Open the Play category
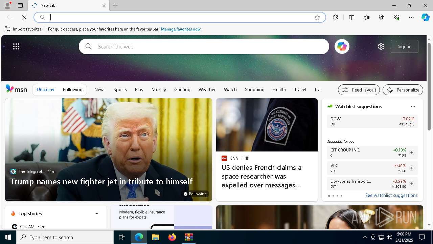 click(139, 89)
